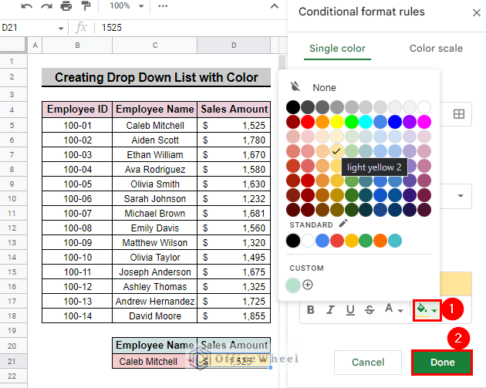The width and height of the screenshot is (486, 388).
Task: Toggle Underline formatting style
Action: [x=350, y=309]
